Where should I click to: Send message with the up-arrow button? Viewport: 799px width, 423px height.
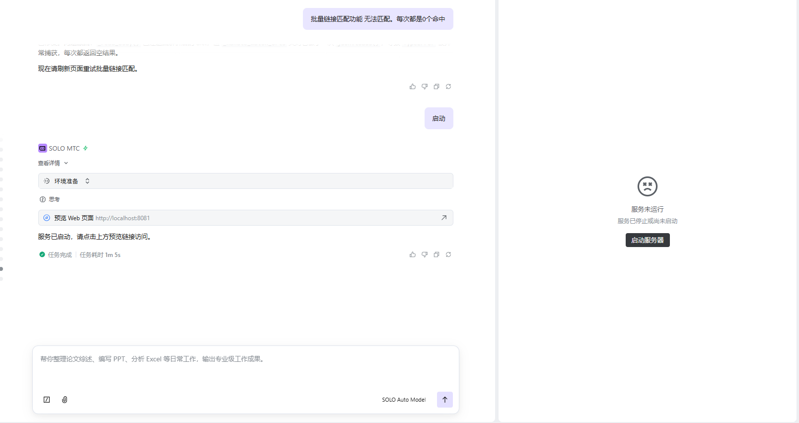444,400
